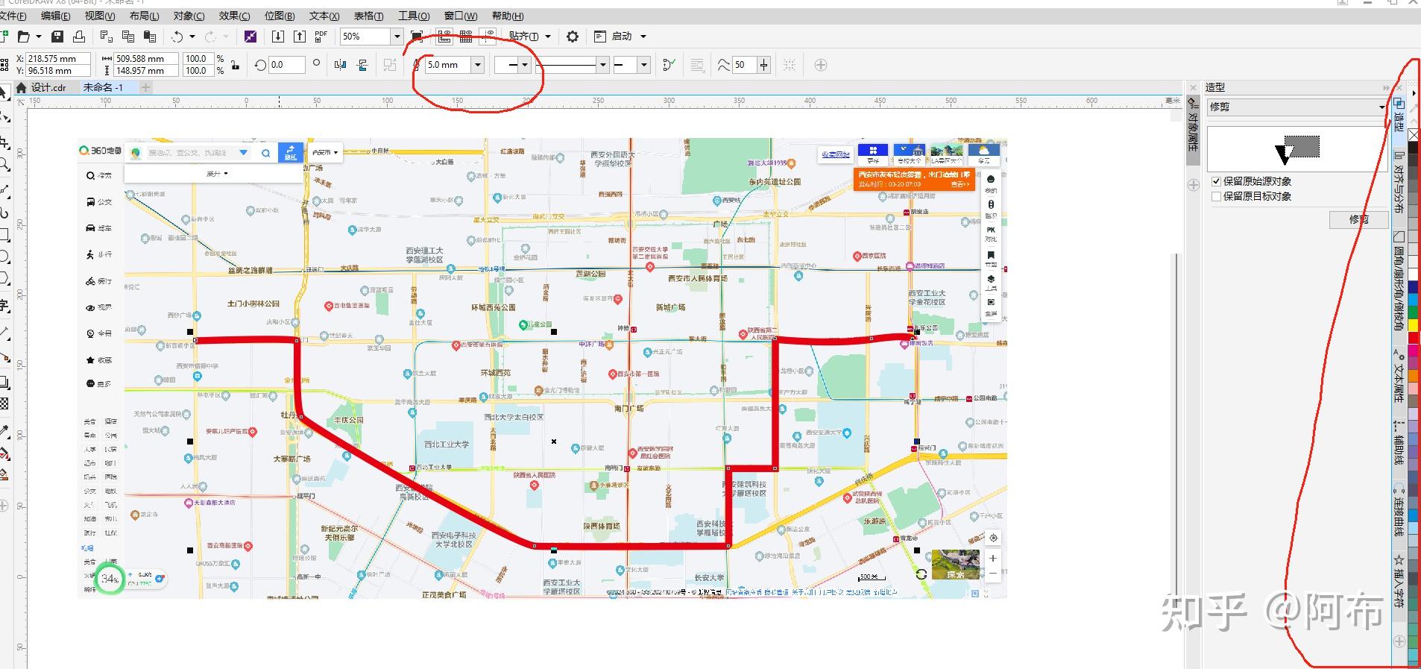Open the 位图(B) menu
This screenshot has width=1421, height=669.
pyautogui.click(x=279, y=16)
